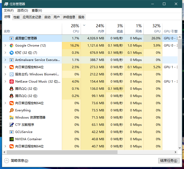Open the 查看(V) menu
This screenshot has height=169, width=184.
37,11
